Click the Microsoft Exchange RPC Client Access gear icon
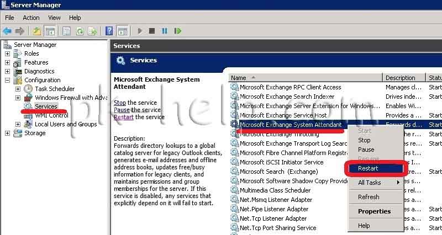The height and width of the screenshot is (235, 442). [234, 87]
